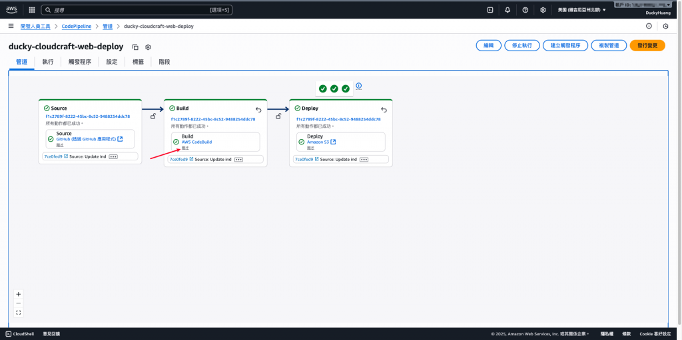
Task: Click the first green status checkmark in the summary
Action: (323, 88)
